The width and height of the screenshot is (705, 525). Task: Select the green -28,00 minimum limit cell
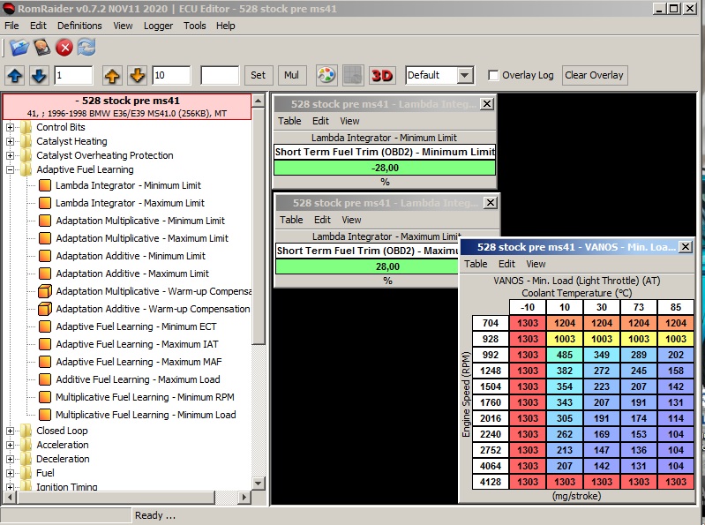(x=384, y=168)
